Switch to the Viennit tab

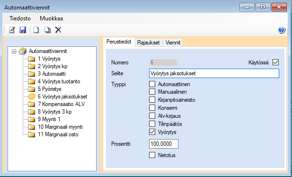tap(173, 43)
